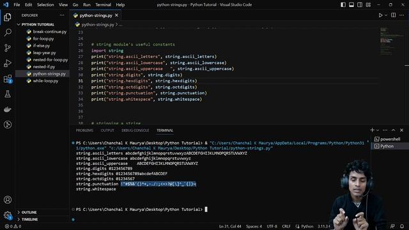Open the Accounts icon in activity bar
The image size is (409, 230).
(x=8, y=200)
